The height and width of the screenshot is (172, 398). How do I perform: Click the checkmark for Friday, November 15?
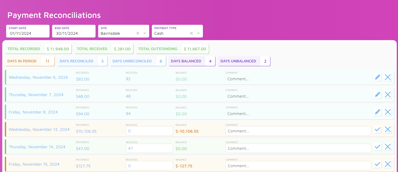378,164
